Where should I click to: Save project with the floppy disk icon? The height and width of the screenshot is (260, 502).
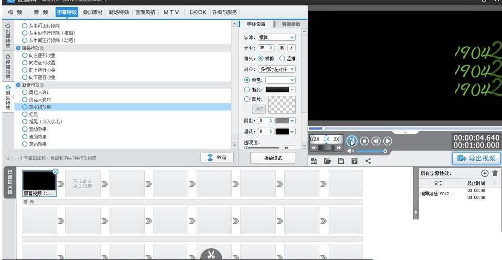pyautogui.click(x=341, y=161)
